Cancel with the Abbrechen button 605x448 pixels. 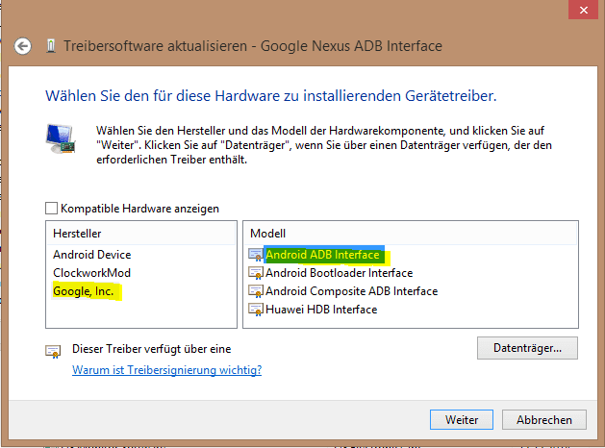(543, 419)
